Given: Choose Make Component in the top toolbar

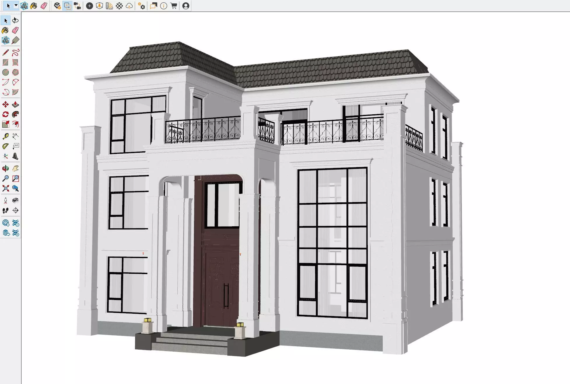Looking at the screenshot, I should click(24, 6).
